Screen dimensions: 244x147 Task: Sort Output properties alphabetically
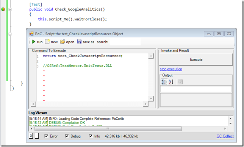(171, 82)
